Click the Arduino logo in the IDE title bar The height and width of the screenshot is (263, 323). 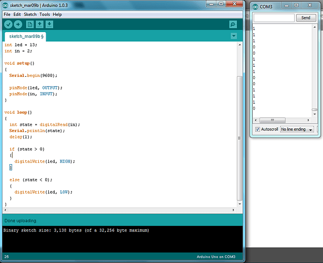[5, 5]
